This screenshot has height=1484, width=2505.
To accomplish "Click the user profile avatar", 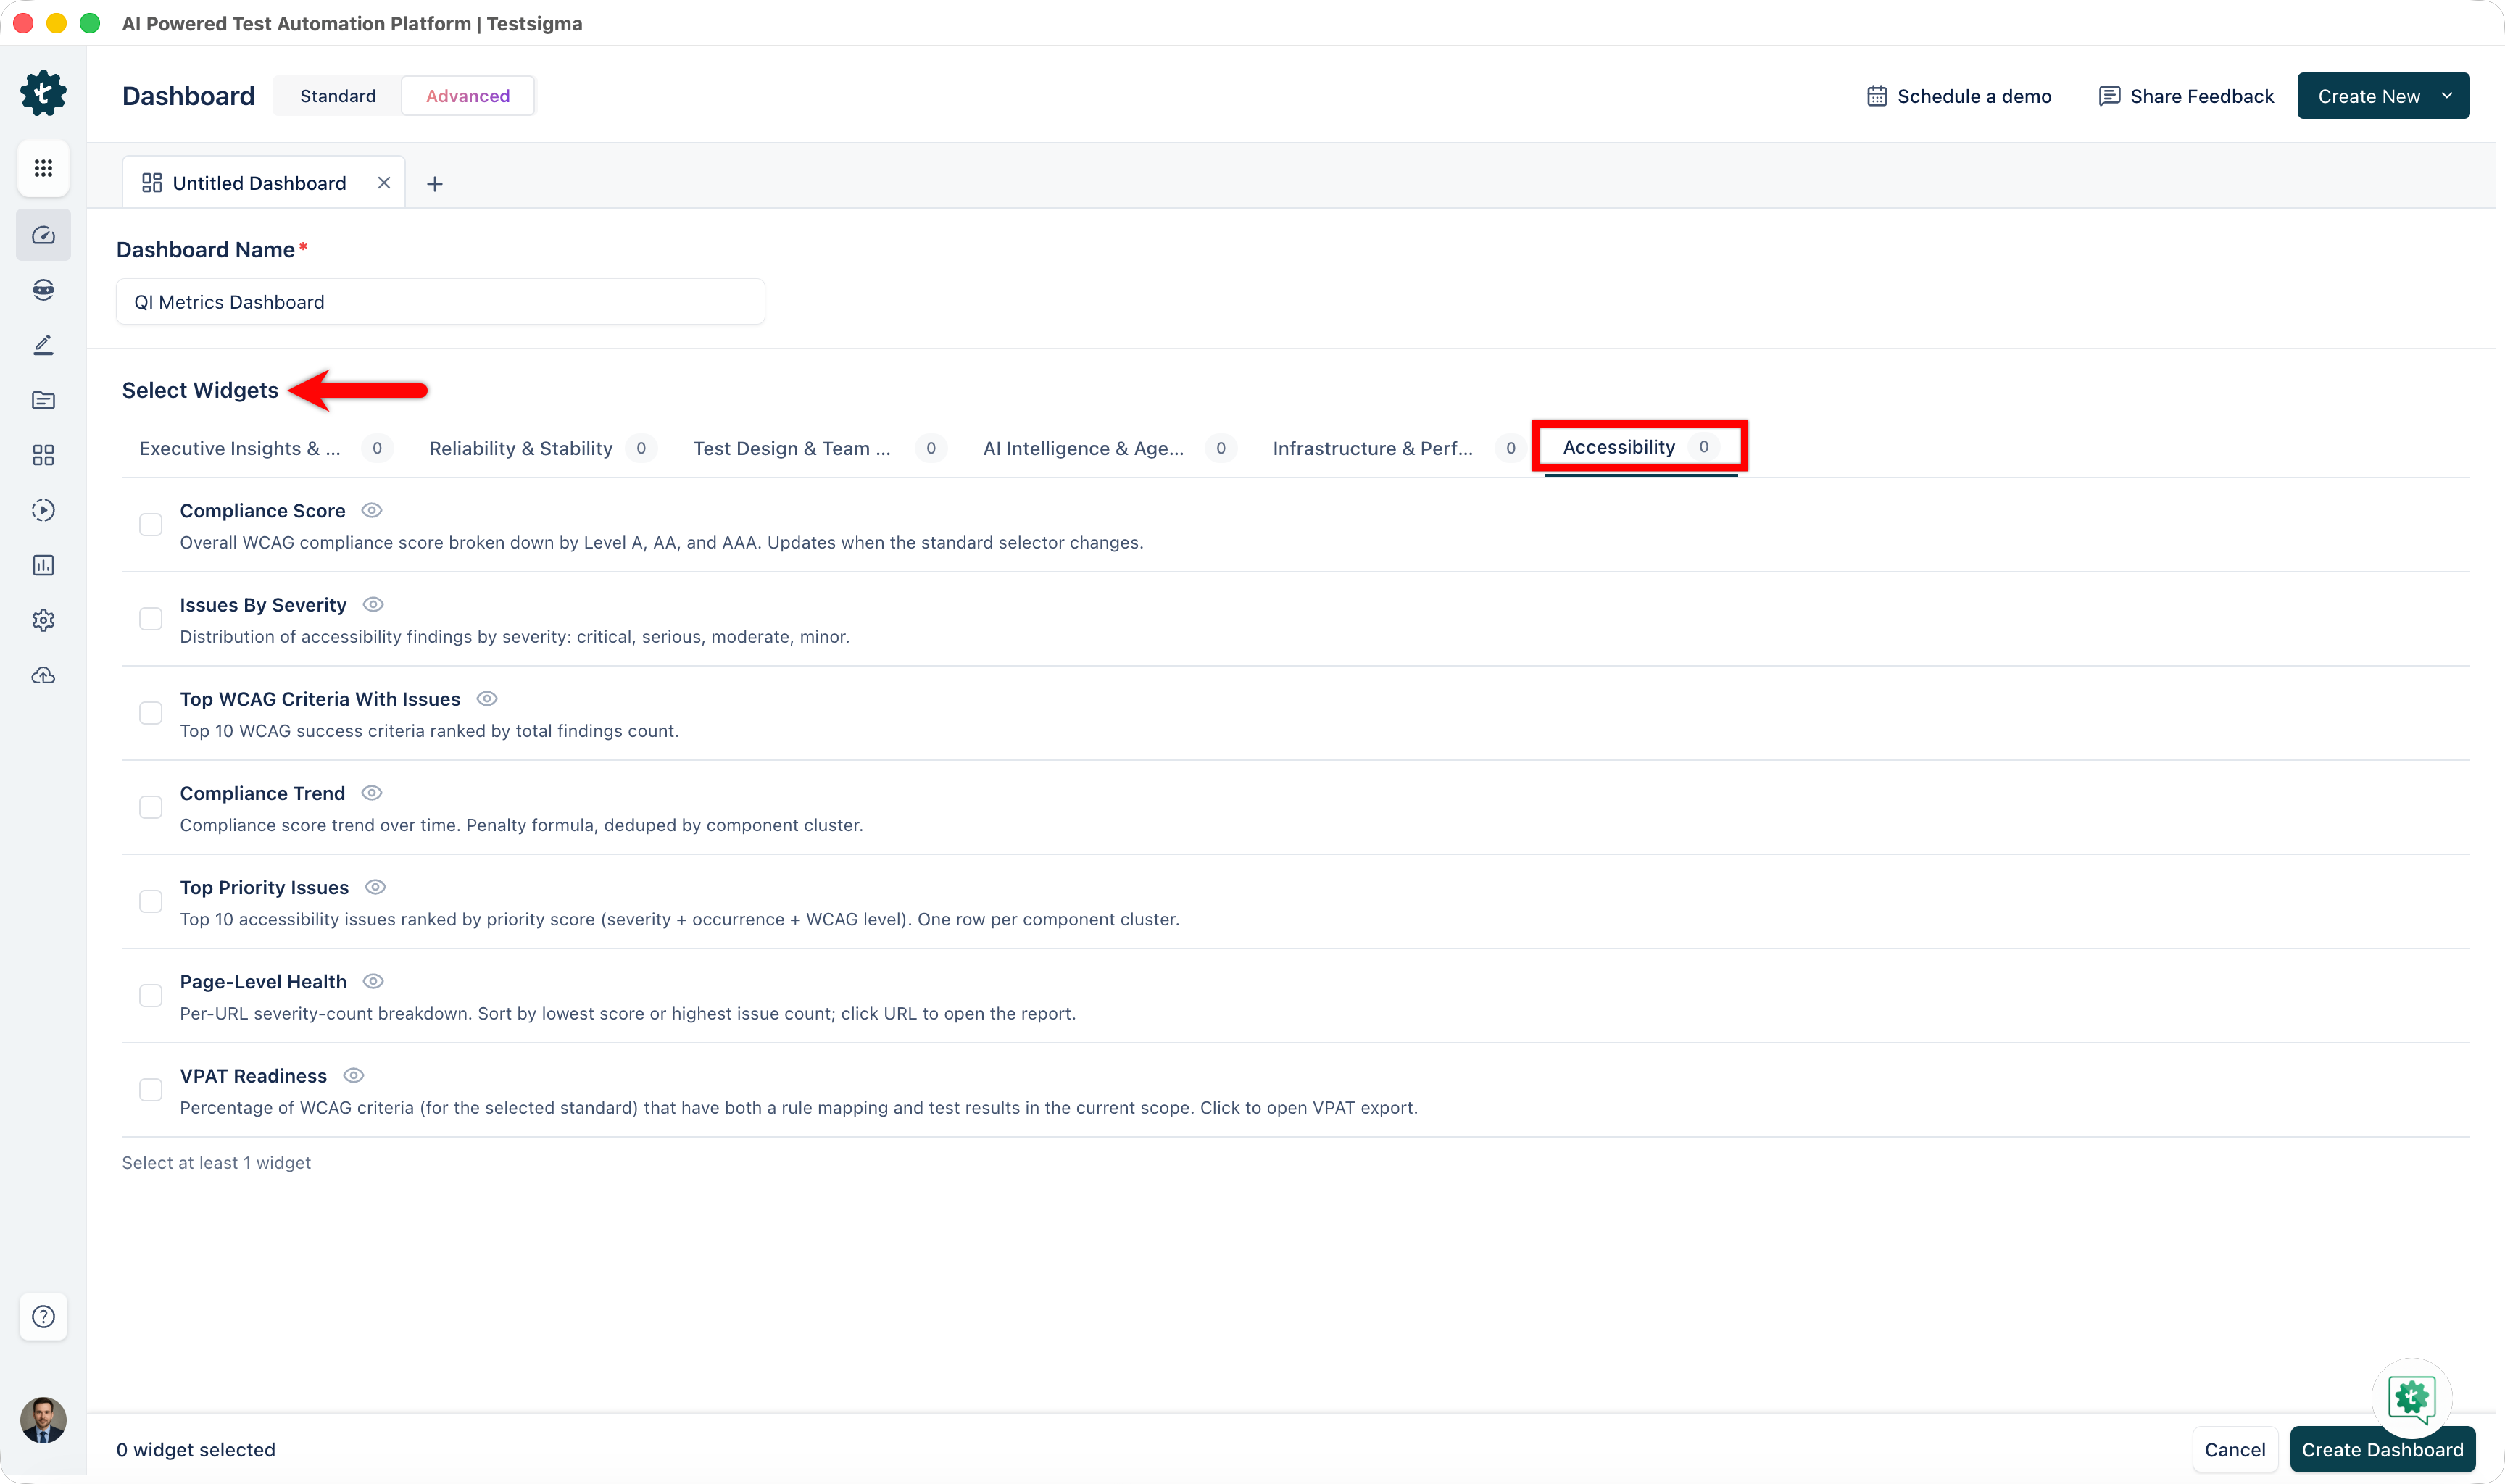I will [43, 1420].
